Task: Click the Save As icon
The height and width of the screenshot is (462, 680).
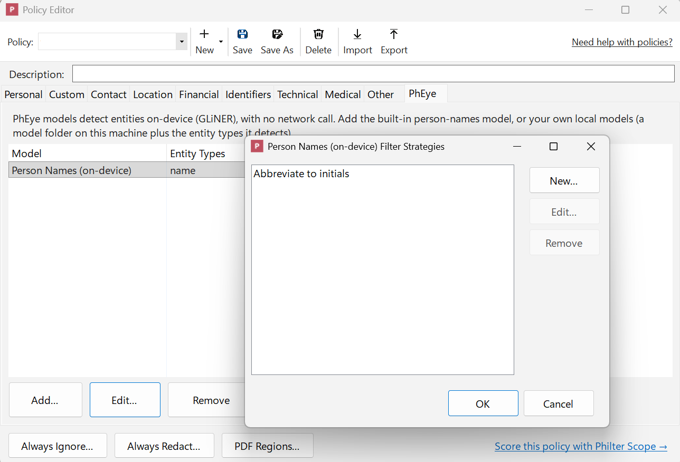Action: 277,34
